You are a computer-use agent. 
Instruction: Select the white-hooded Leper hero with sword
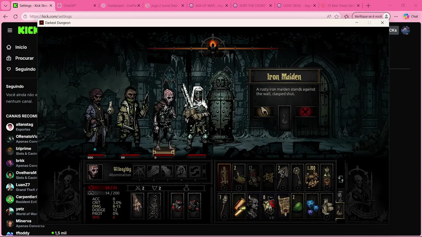(x=195, y=116)
